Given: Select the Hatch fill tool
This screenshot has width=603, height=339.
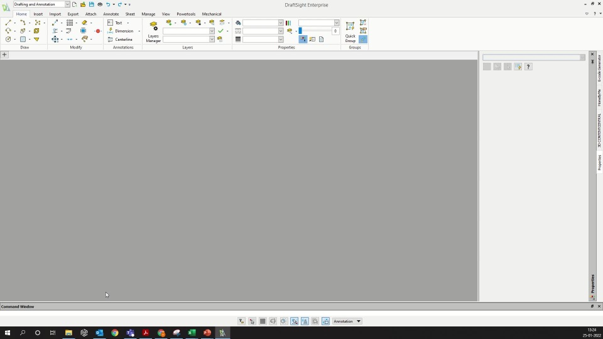Looking at the screenshot, I should point(23,39).
